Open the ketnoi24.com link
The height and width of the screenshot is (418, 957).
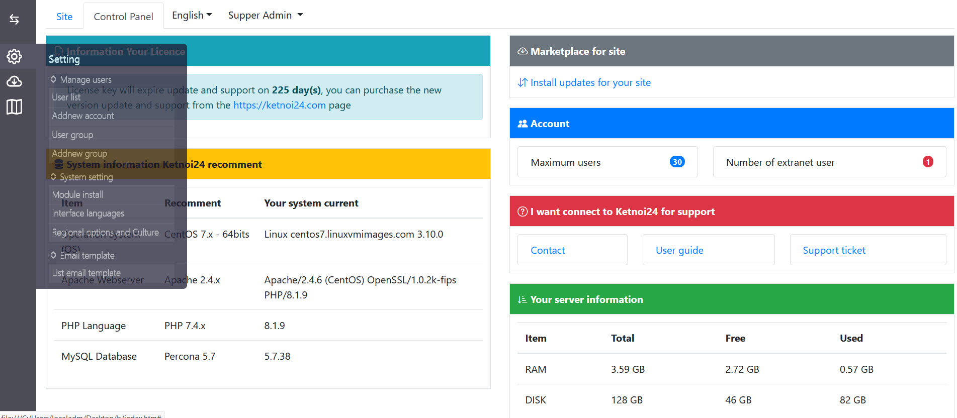280,105
